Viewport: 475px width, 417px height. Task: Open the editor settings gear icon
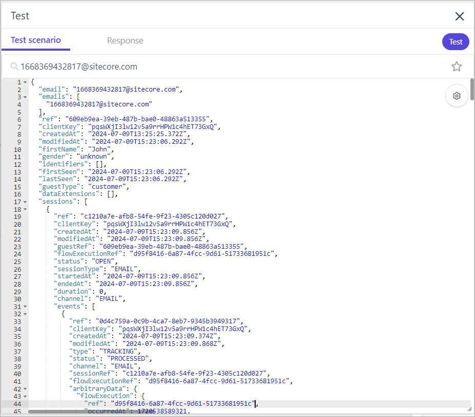click(457, 96)
